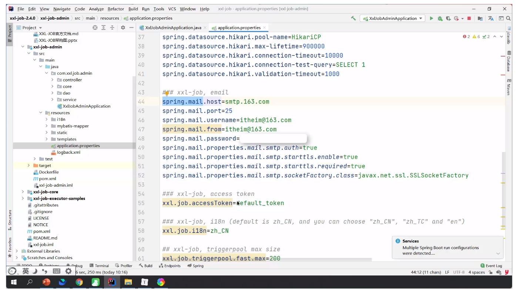Start debugging with the bug icon
Image resolution: width=519 pixels, height=292 pixels.
click(440, 18)
